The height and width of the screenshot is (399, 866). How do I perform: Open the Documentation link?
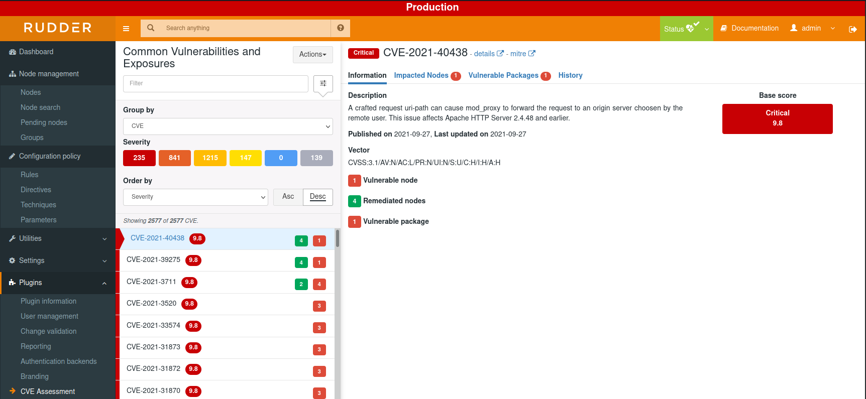coord(749,28)
